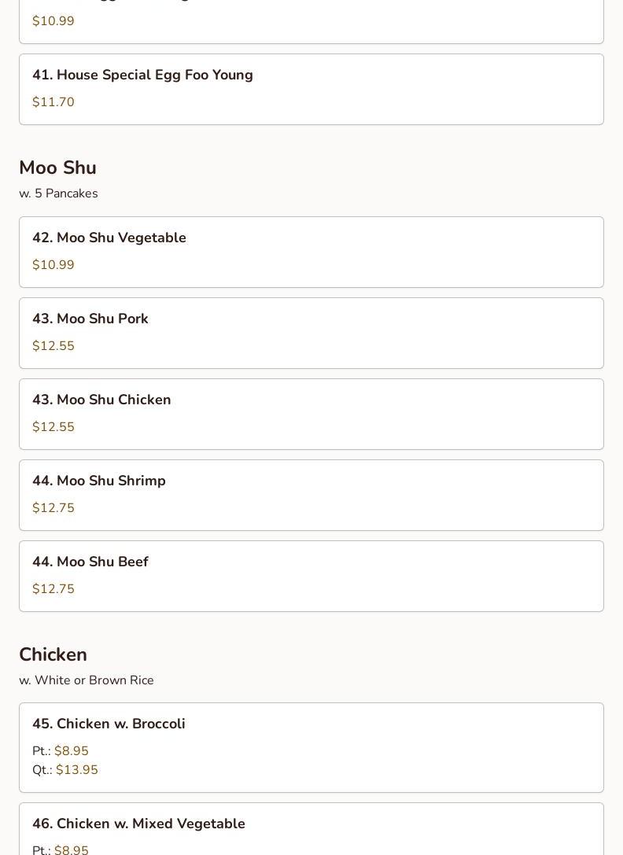Select the Moo Shu Vegetable item title
The image size is (623, 855).
(109, 238)
